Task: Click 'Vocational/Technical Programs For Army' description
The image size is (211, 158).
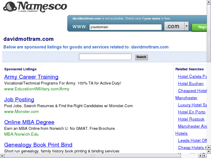Action: click(x=63, y=83)
